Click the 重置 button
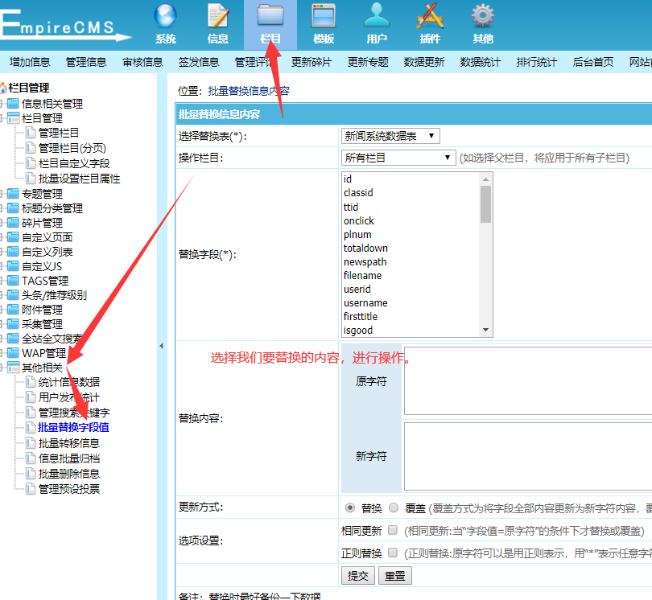 [x=394, y=576]
